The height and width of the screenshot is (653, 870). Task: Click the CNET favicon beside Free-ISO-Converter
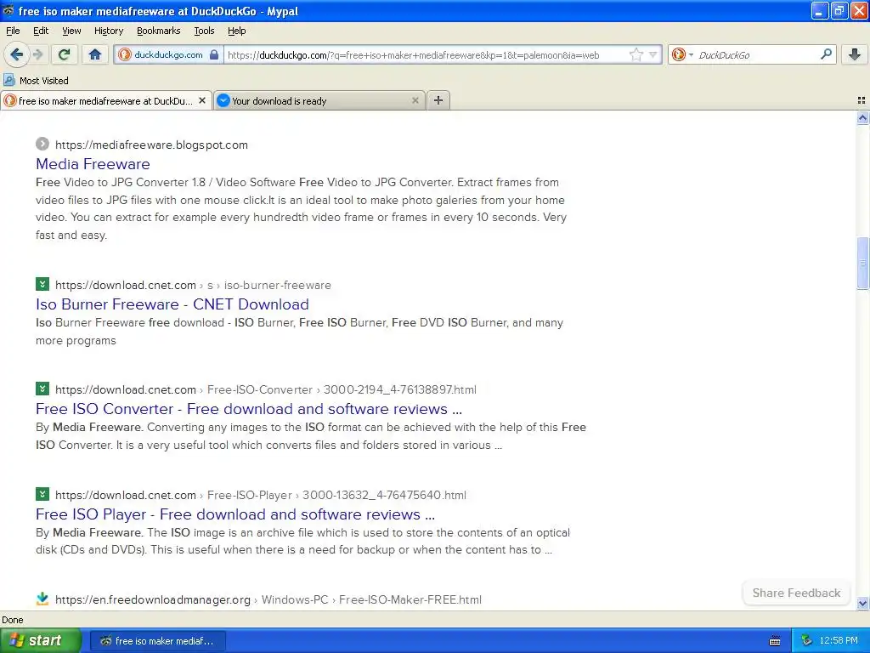coord(42,389)
